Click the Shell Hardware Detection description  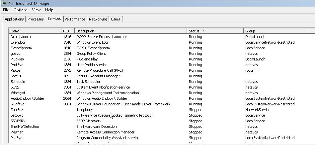coord(97,127)
